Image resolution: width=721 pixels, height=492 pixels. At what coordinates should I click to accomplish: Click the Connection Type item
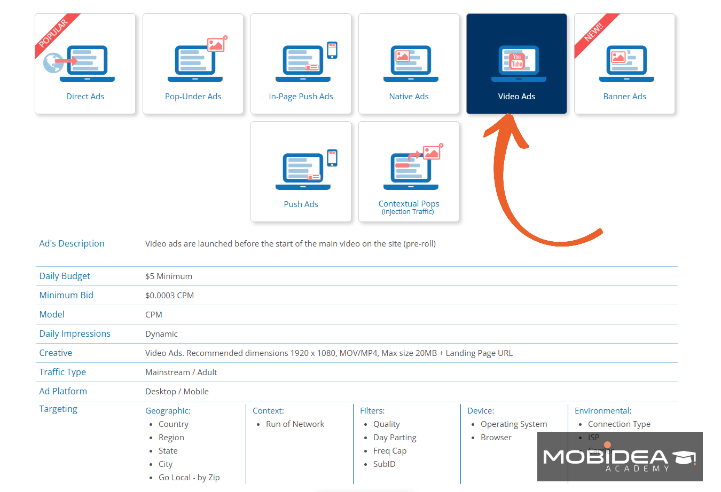(x=619, y=424)
